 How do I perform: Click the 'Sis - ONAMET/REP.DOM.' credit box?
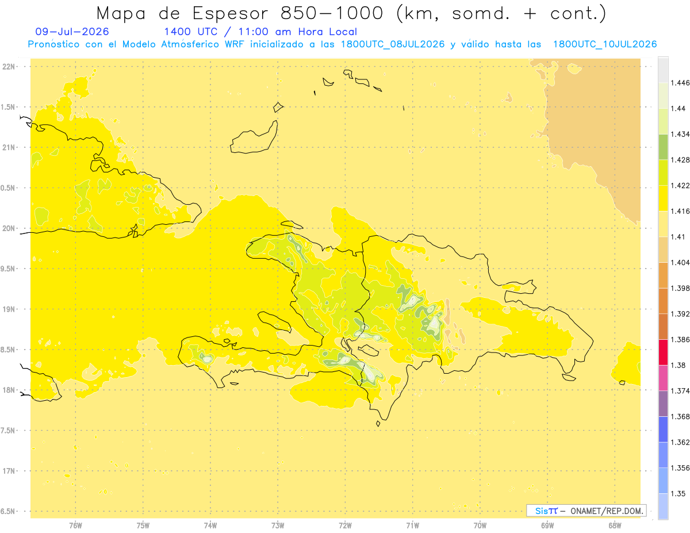pyautogui.click(x=586, y=511)
